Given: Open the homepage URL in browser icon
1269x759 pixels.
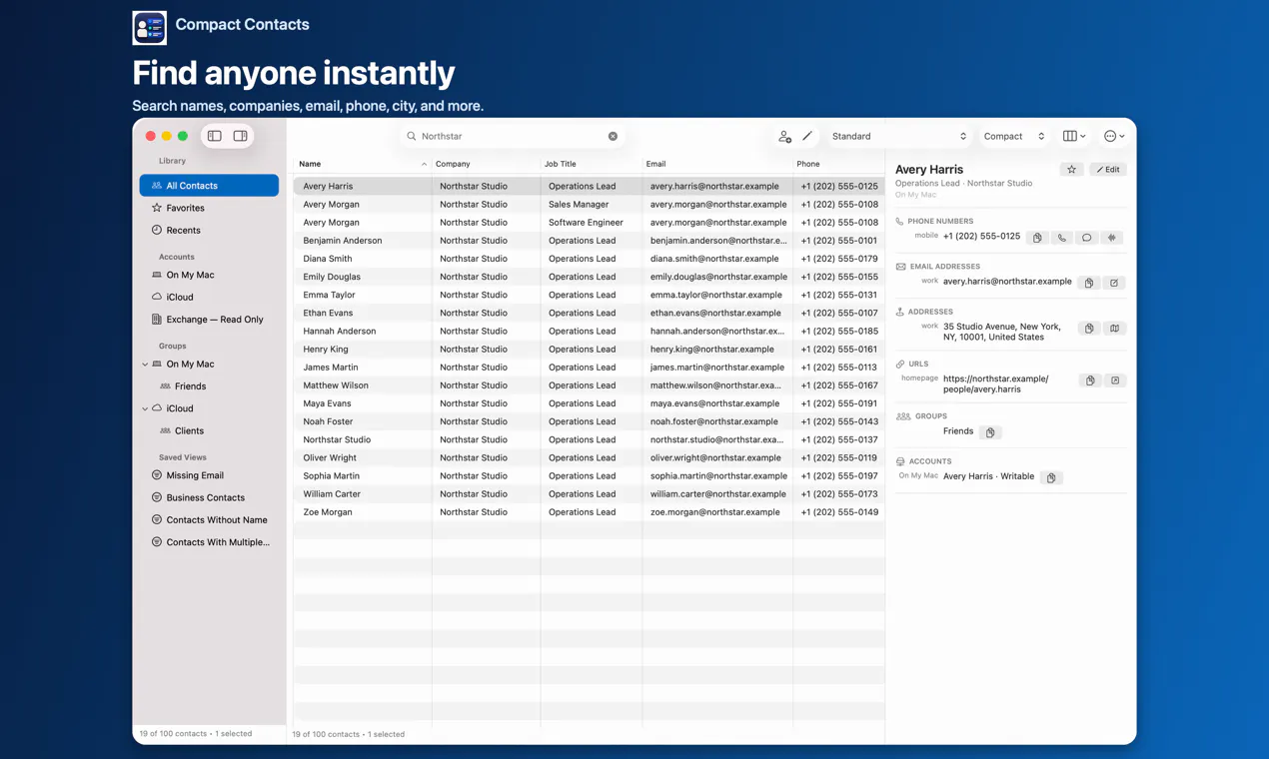Looking at the screenshot, I should click(x=1115, y=380).
